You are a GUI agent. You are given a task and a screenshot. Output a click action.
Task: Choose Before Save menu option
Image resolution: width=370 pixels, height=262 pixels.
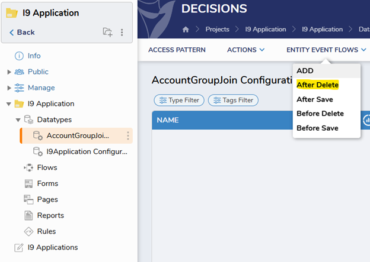pyautogui.click(x=317, y=128)
